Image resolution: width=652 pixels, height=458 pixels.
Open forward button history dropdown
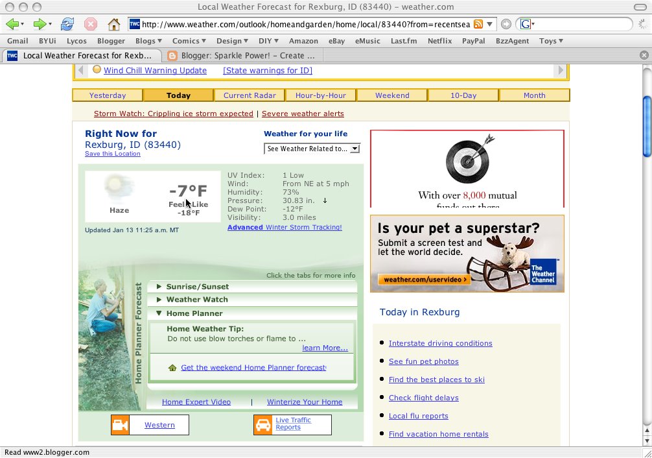click(x=50, y=24)
